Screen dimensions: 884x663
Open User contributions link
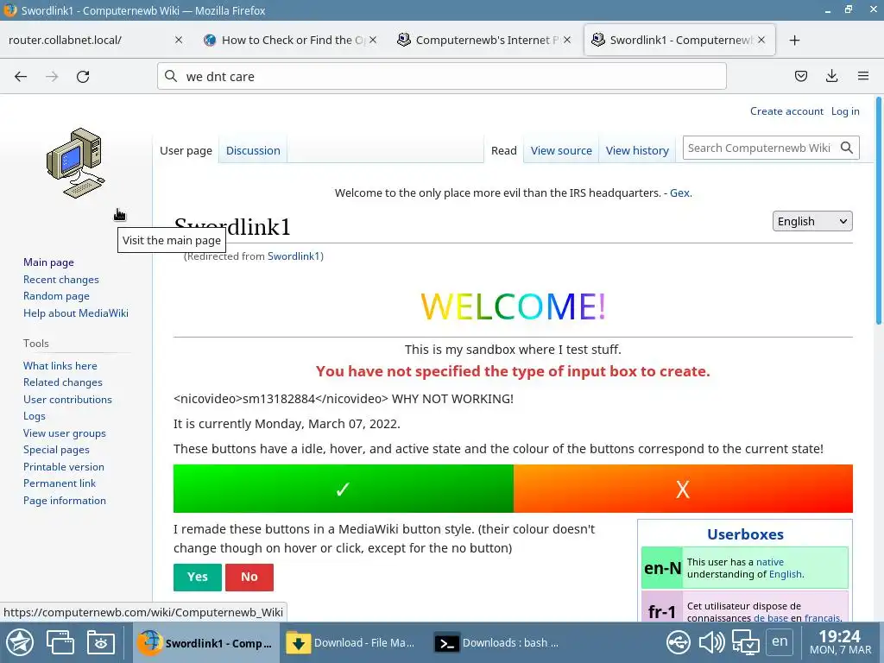[x=67, y=399]
